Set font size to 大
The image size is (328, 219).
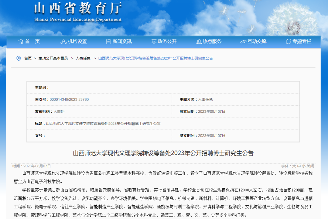click(294, 166)
